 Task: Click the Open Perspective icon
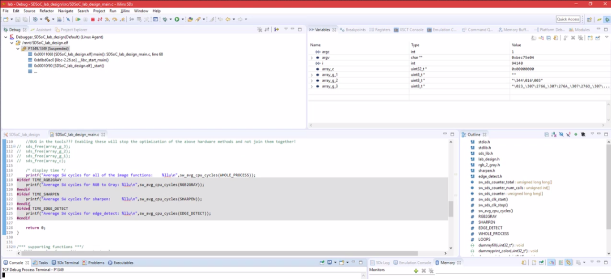tap(589, 19)
